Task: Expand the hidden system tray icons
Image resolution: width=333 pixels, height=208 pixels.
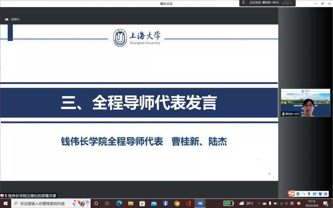Action: coord(259,203)
